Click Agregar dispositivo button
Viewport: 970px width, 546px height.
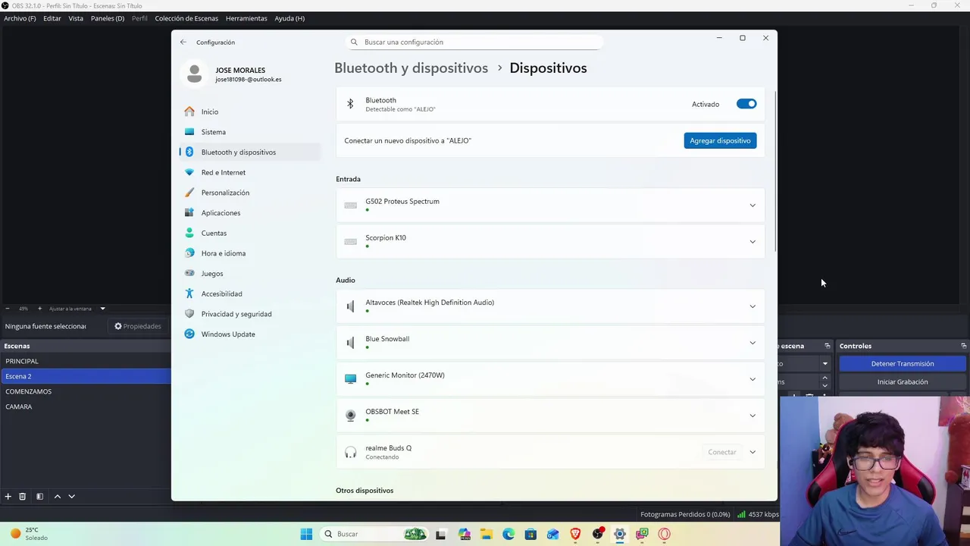pos(720,140)
